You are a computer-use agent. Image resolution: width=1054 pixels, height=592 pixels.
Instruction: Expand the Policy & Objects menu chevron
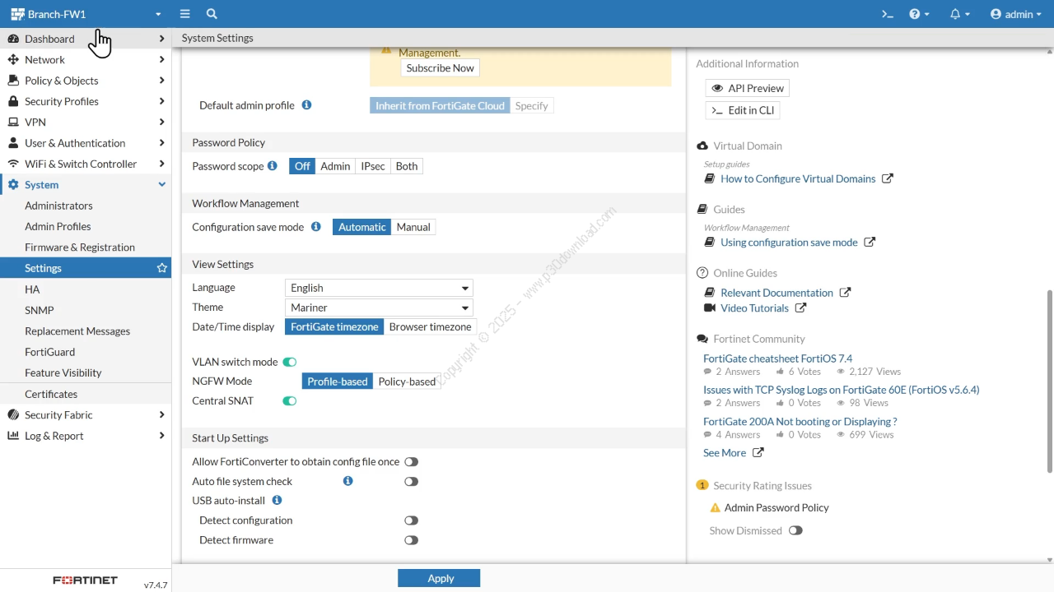161,81
